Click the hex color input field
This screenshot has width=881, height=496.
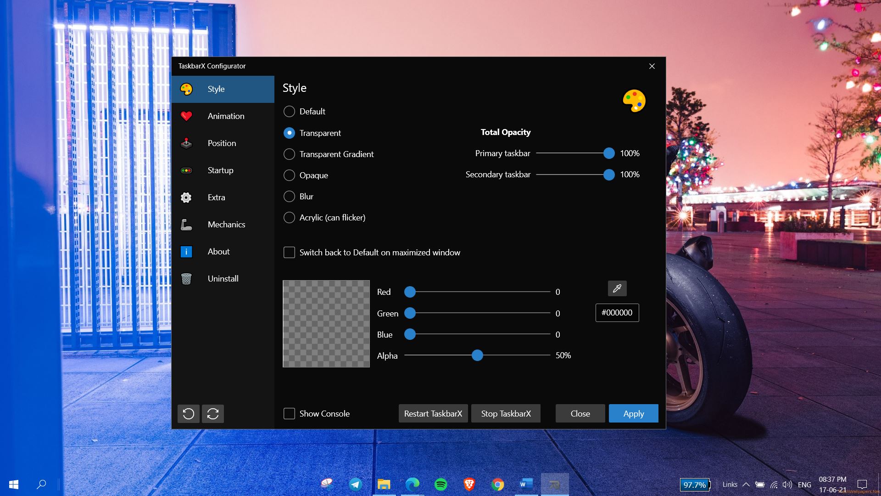tap(617, 312)
